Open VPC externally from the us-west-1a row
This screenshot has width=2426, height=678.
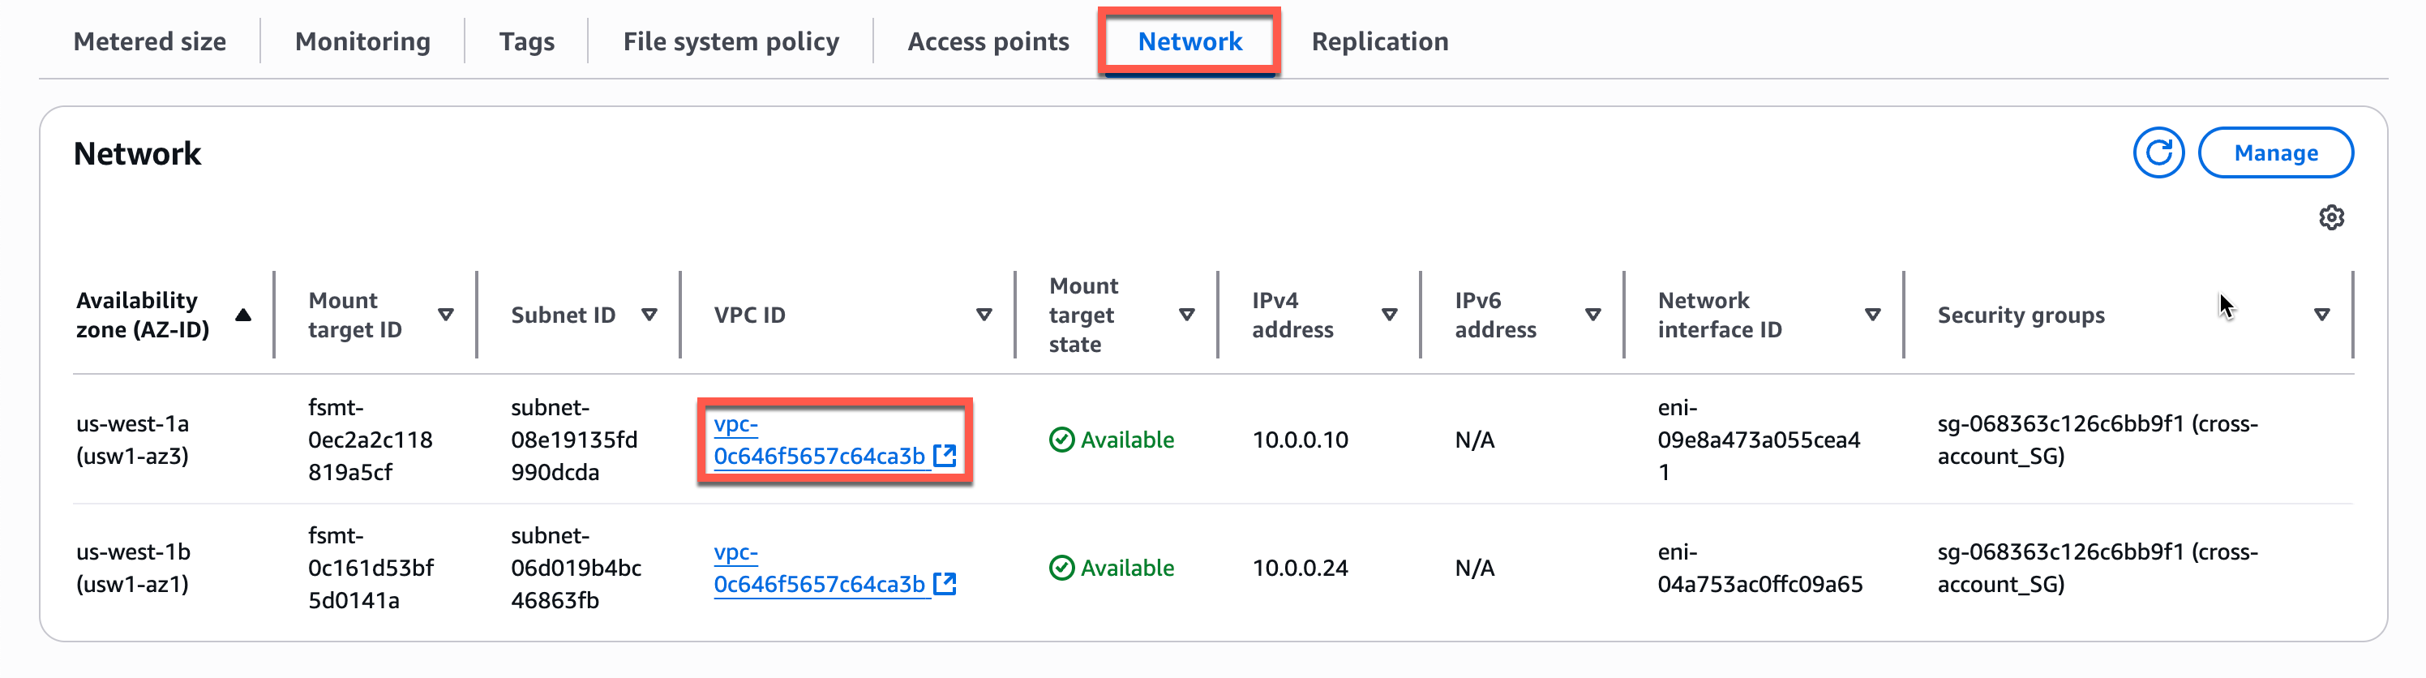coord(945,456)
